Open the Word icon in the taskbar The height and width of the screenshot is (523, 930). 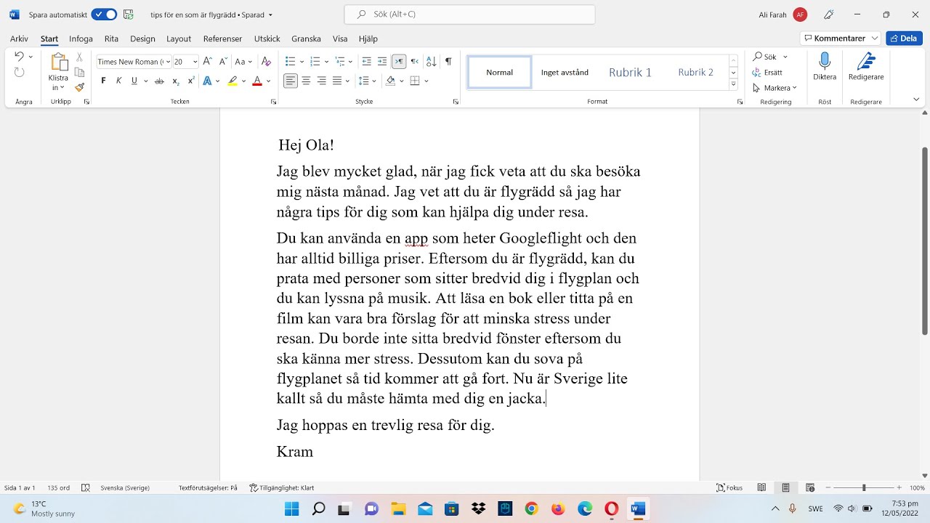638,508
